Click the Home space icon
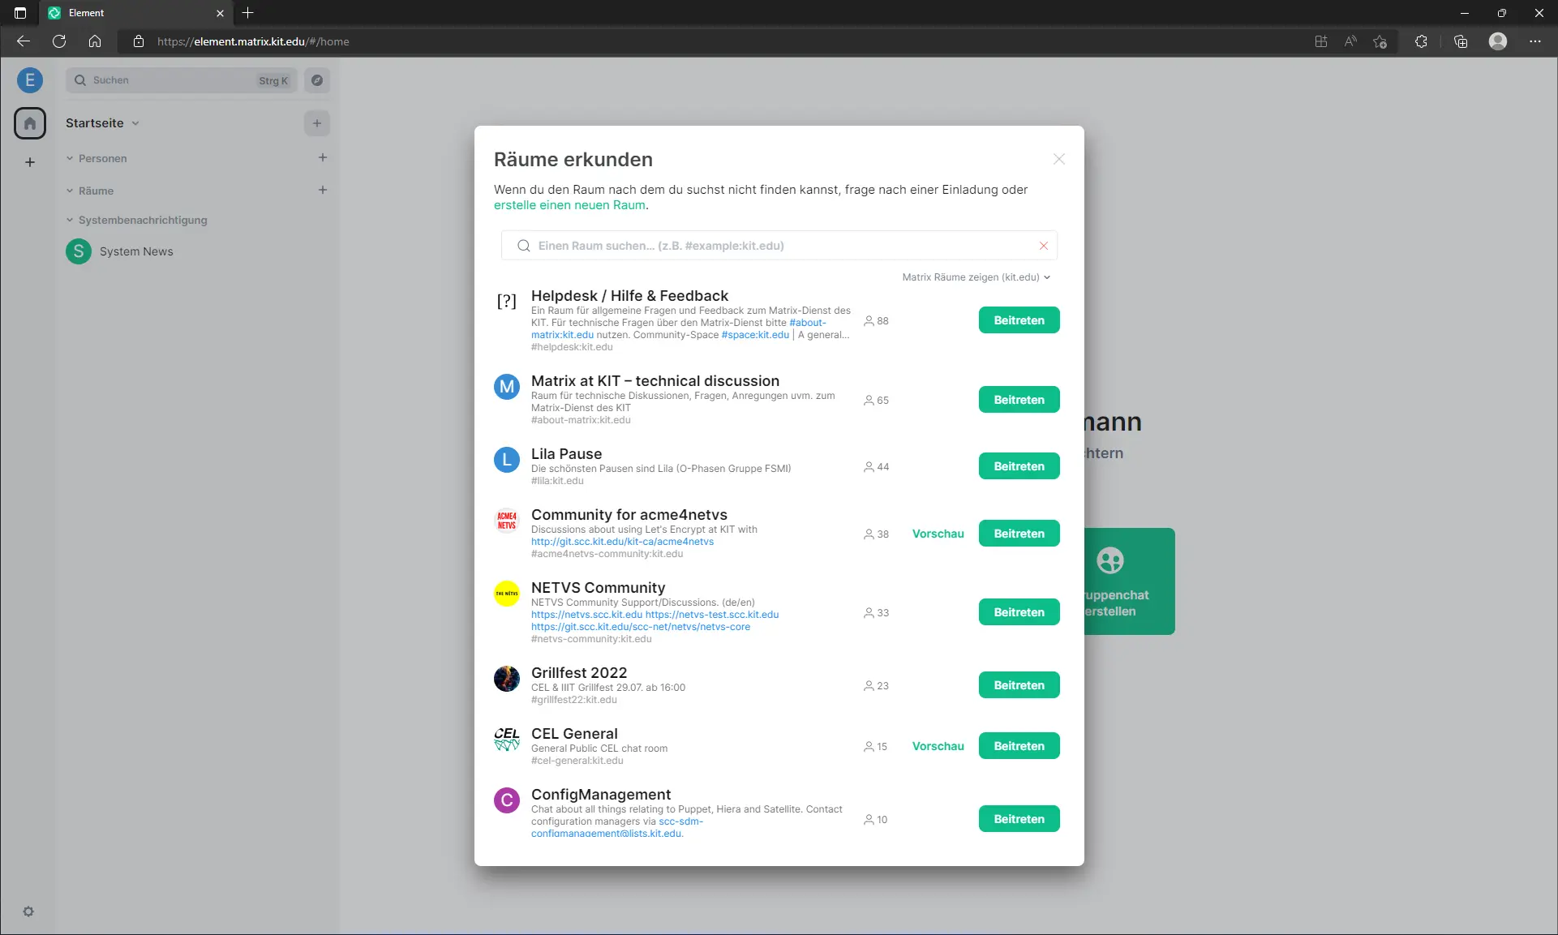The image size is (1558, 935). click(30, 123)
